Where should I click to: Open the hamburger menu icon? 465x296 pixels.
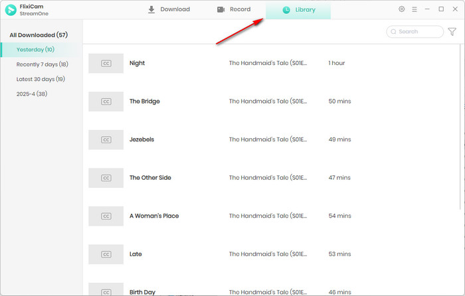[x=415, y=9]
